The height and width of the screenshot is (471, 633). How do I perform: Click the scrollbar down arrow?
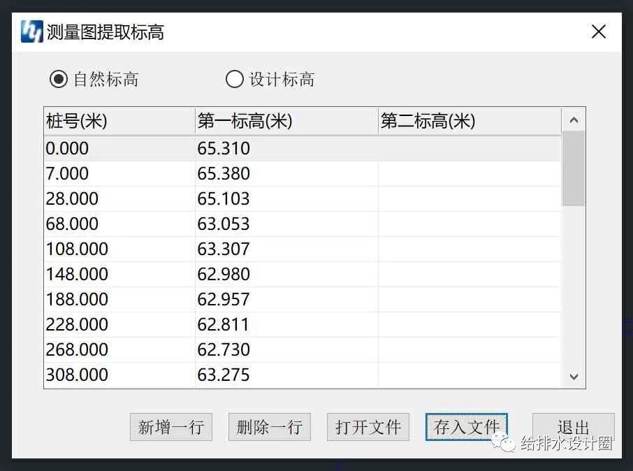574,376
